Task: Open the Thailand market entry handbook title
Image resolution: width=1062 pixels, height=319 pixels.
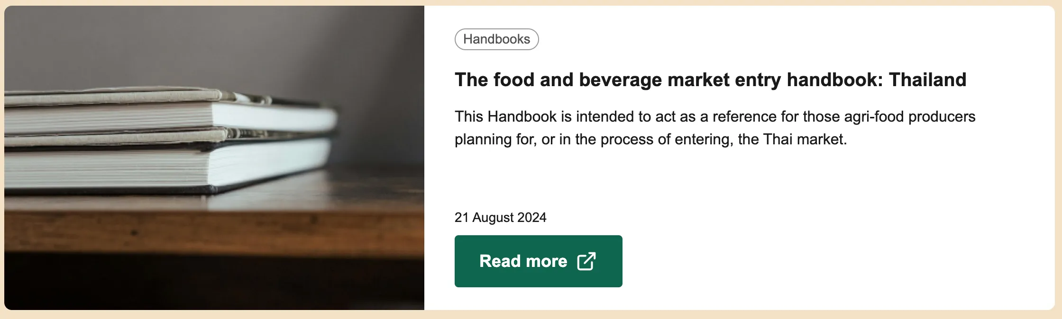Action: 710,80
